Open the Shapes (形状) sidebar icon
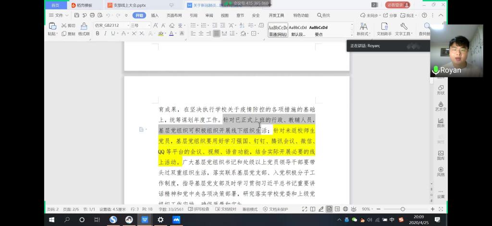The image size is (492, 226). click(x=441, y=90)
